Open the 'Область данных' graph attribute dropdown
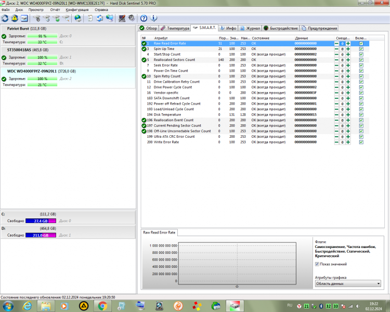390x312 pixels. (348, 283)
